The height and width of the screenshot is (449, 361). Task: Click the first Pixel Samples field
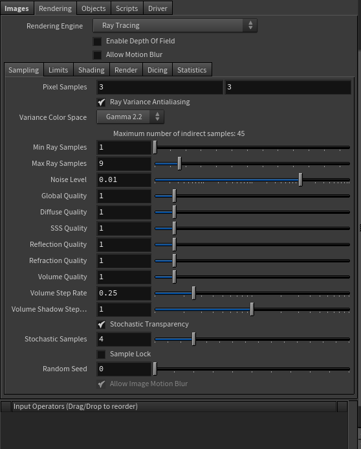(x=160, y=87)
